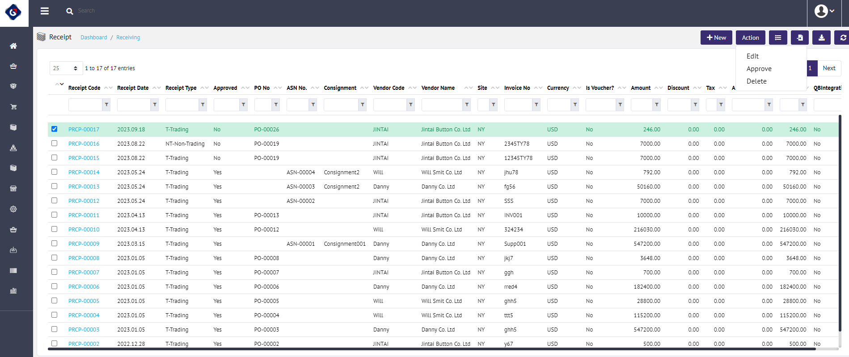The height and width of the screenshot is (357, 849).
Task: Click the refresh icon button
Action: [x=842, y=38]
